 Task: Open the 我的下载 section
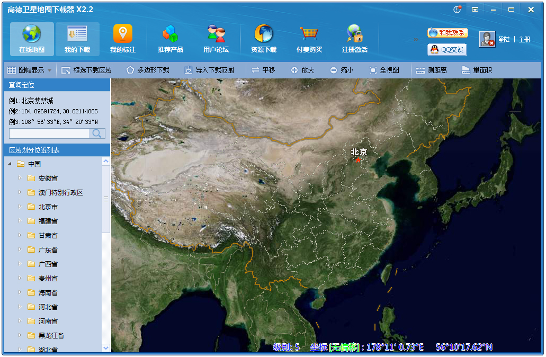pos(77,39)
